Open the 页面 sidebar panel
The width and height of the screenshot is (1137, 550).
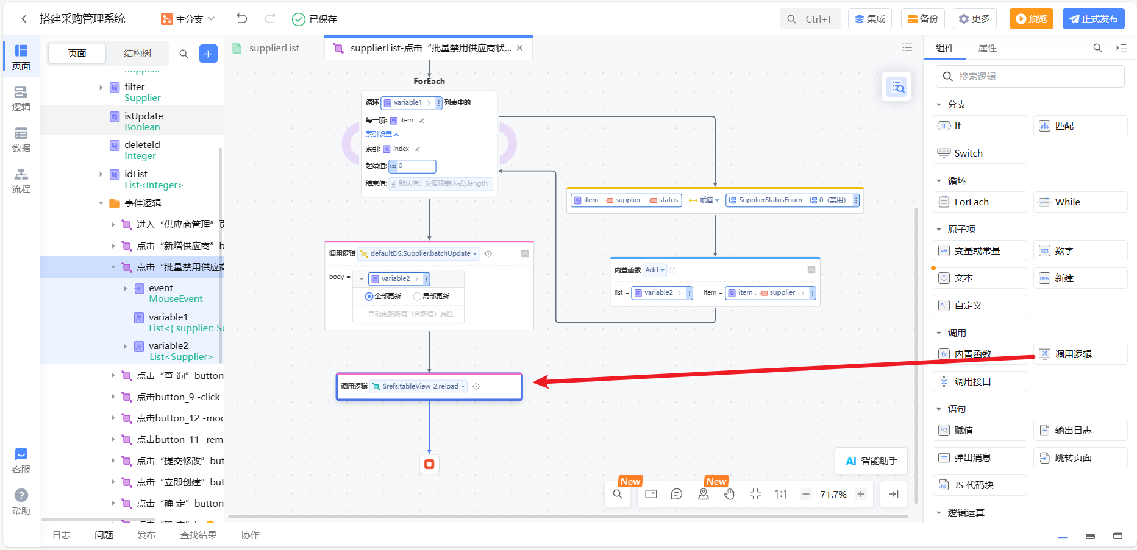21,57
